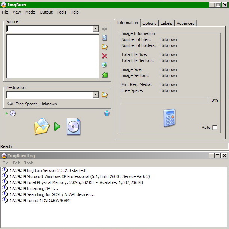Click the recycle bin clear-all icon
The image size is (229, 229).
pyautogui.click(x=105, y=65)
